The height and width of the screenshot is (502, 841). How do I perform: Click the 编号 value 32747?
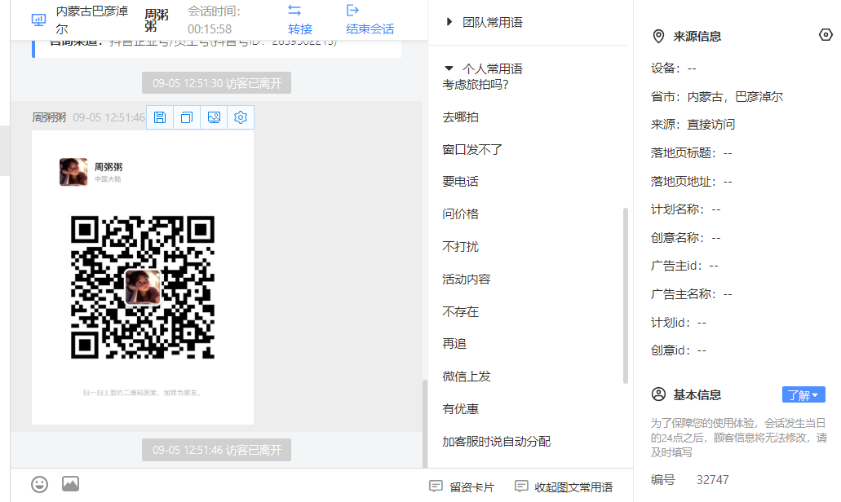712,479
